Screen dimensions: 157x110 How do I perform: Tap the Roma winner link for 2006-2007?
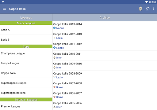click(59, 97)
